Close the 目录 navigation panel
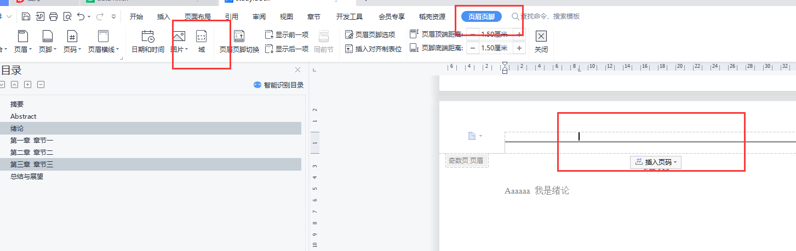This screenshot has width=796, height=251. [x=298, y=70]
